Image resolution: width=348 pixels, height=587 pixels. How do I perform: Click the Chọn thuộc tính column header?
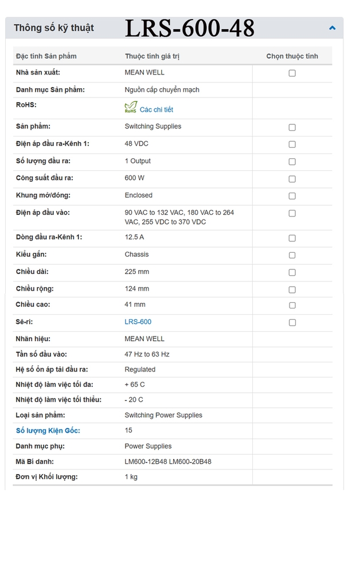292,56
